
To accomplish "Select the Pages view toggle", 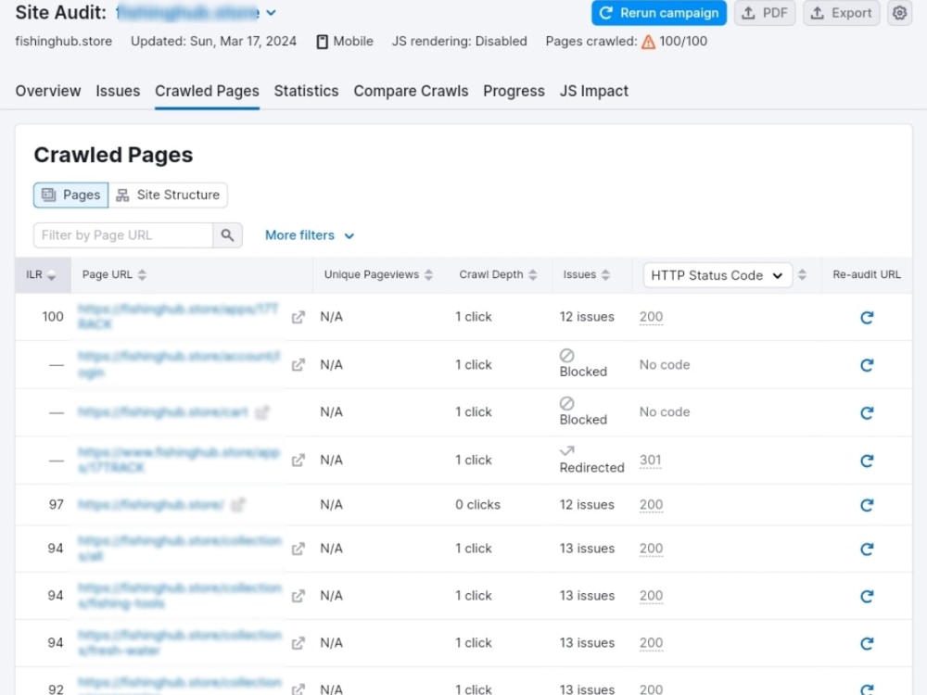I will coord(71,195).
